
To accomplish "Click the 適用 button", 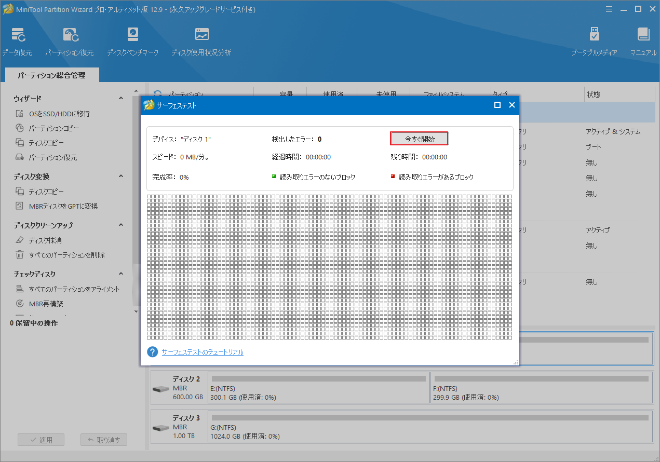I will [41, 440].
